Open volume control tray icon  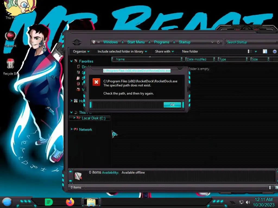click(x=248, y=202)
